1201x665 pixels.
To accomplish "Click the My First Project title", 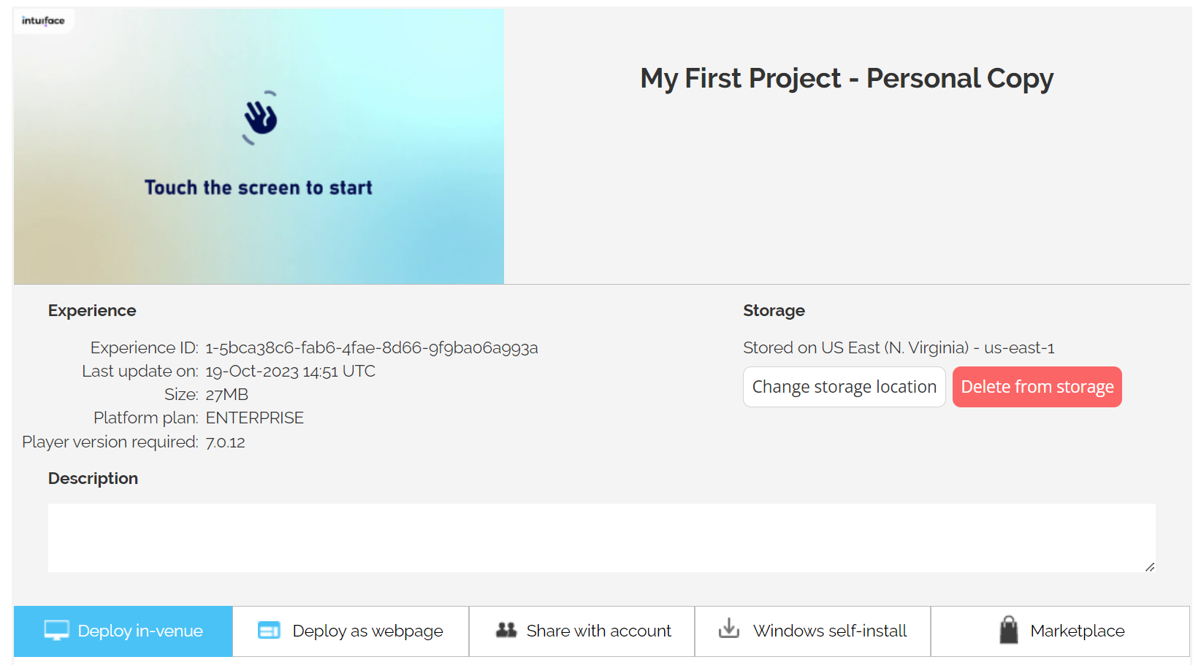I will pyautogui.click(x=847, y=79).
